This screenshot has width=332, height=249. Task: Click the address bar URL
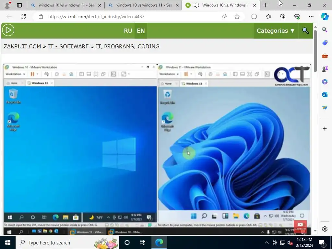96,17
